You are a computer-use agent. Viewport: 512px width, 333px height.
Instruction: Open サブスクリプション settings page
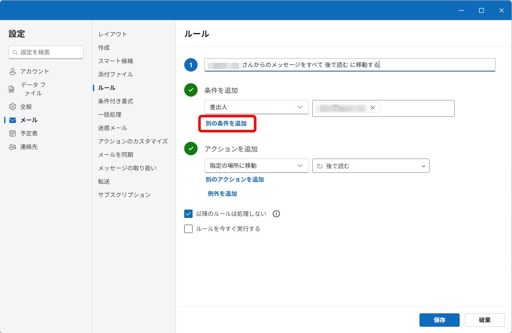pyautogui.click(x=124, y=195)
